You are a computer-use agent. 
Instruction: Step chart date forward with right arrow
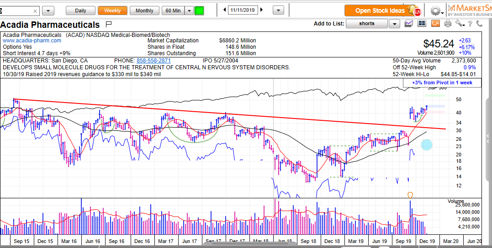(x=261, y=10)
